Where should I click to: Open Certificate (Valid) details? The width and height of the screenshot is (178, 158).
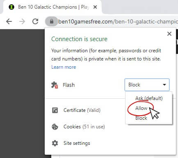click(x=82, y=110)
